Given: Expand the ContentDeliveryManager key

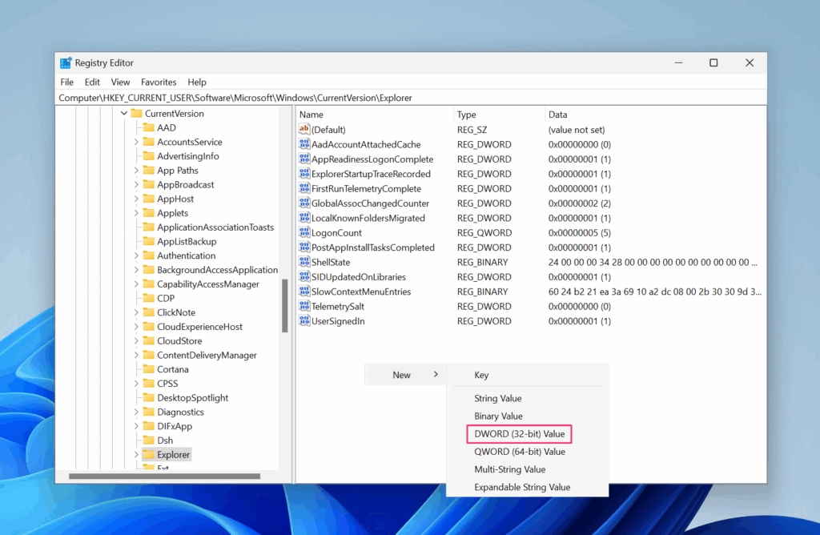Looking at the screenshot, I should (136, 355).
